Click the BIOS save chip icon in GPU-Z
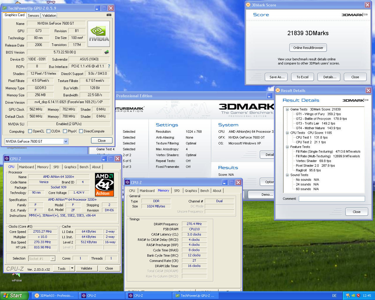This screenshot has height=300, width=375. tap(107, 52)
